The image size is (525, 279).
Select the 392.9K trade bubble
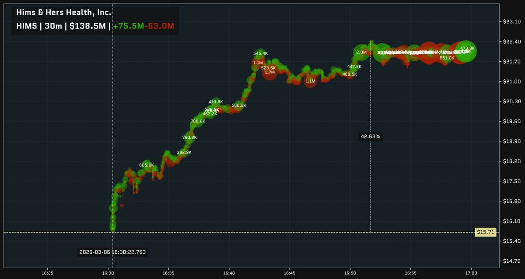click(184, 152)
